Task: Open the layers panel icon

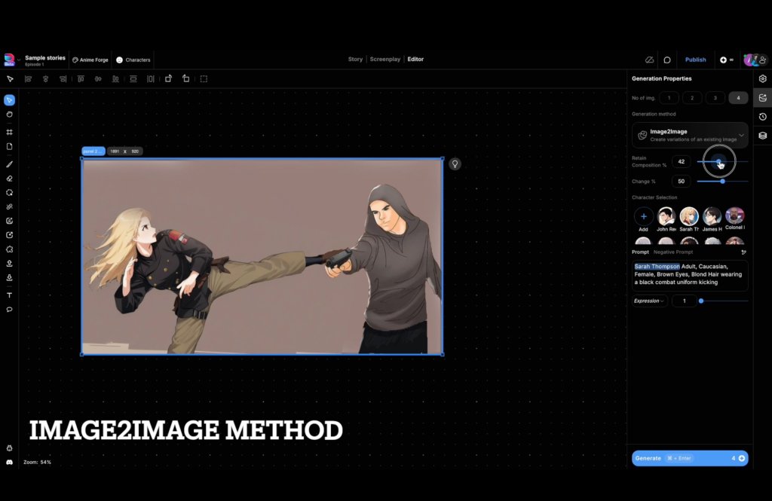Action: [763, 136]
